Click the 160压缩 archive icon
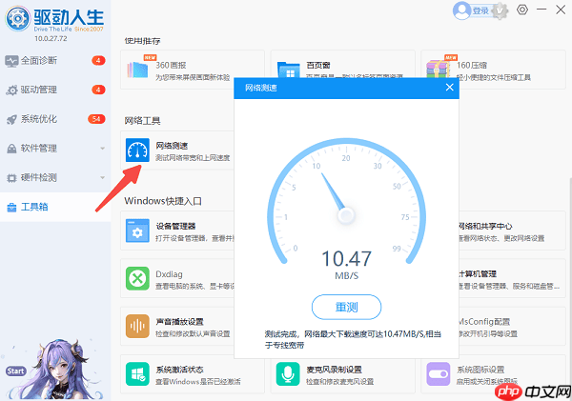The height and width of the screenshot is (401, 572). (x=439, y=70)
